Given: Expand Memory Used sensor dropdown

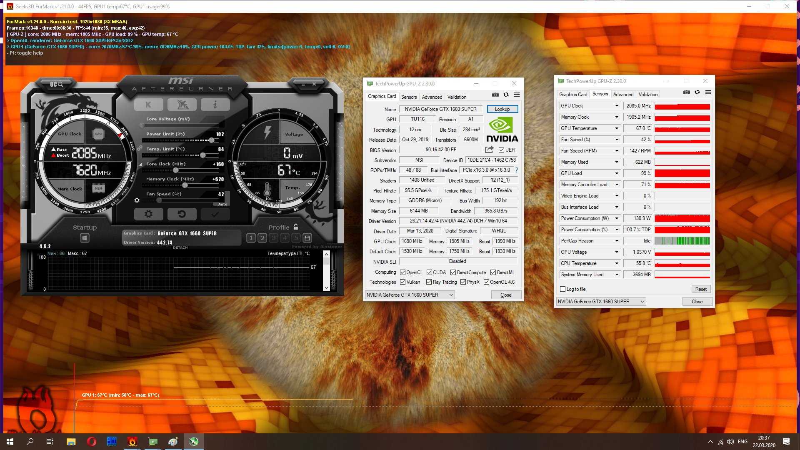Looking at the screenshot, I should [617, 162].
